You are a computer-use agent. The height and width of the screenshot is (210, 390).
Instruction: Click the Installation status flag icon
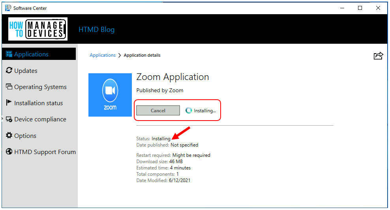tap(9, 102)
